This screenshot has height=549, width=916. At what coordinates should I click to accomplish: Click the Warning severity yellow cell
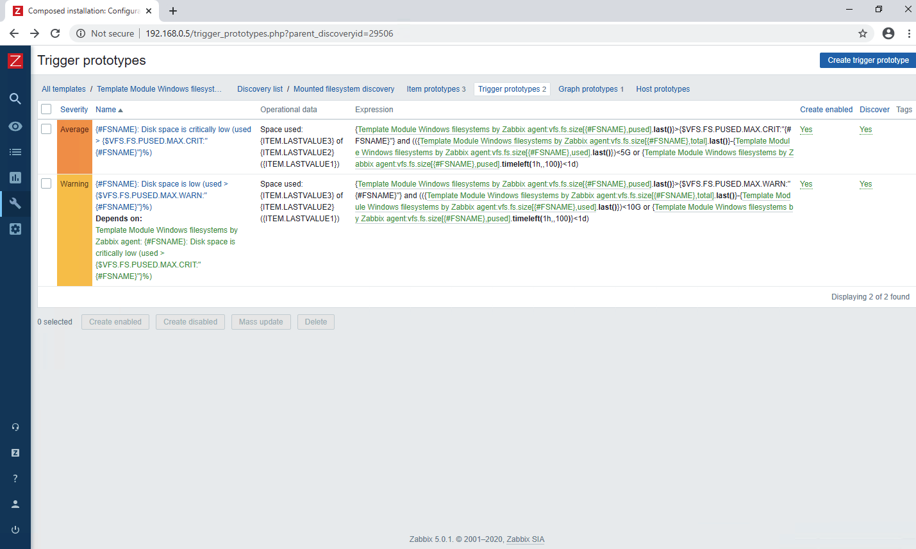click(x=74, y=230)
